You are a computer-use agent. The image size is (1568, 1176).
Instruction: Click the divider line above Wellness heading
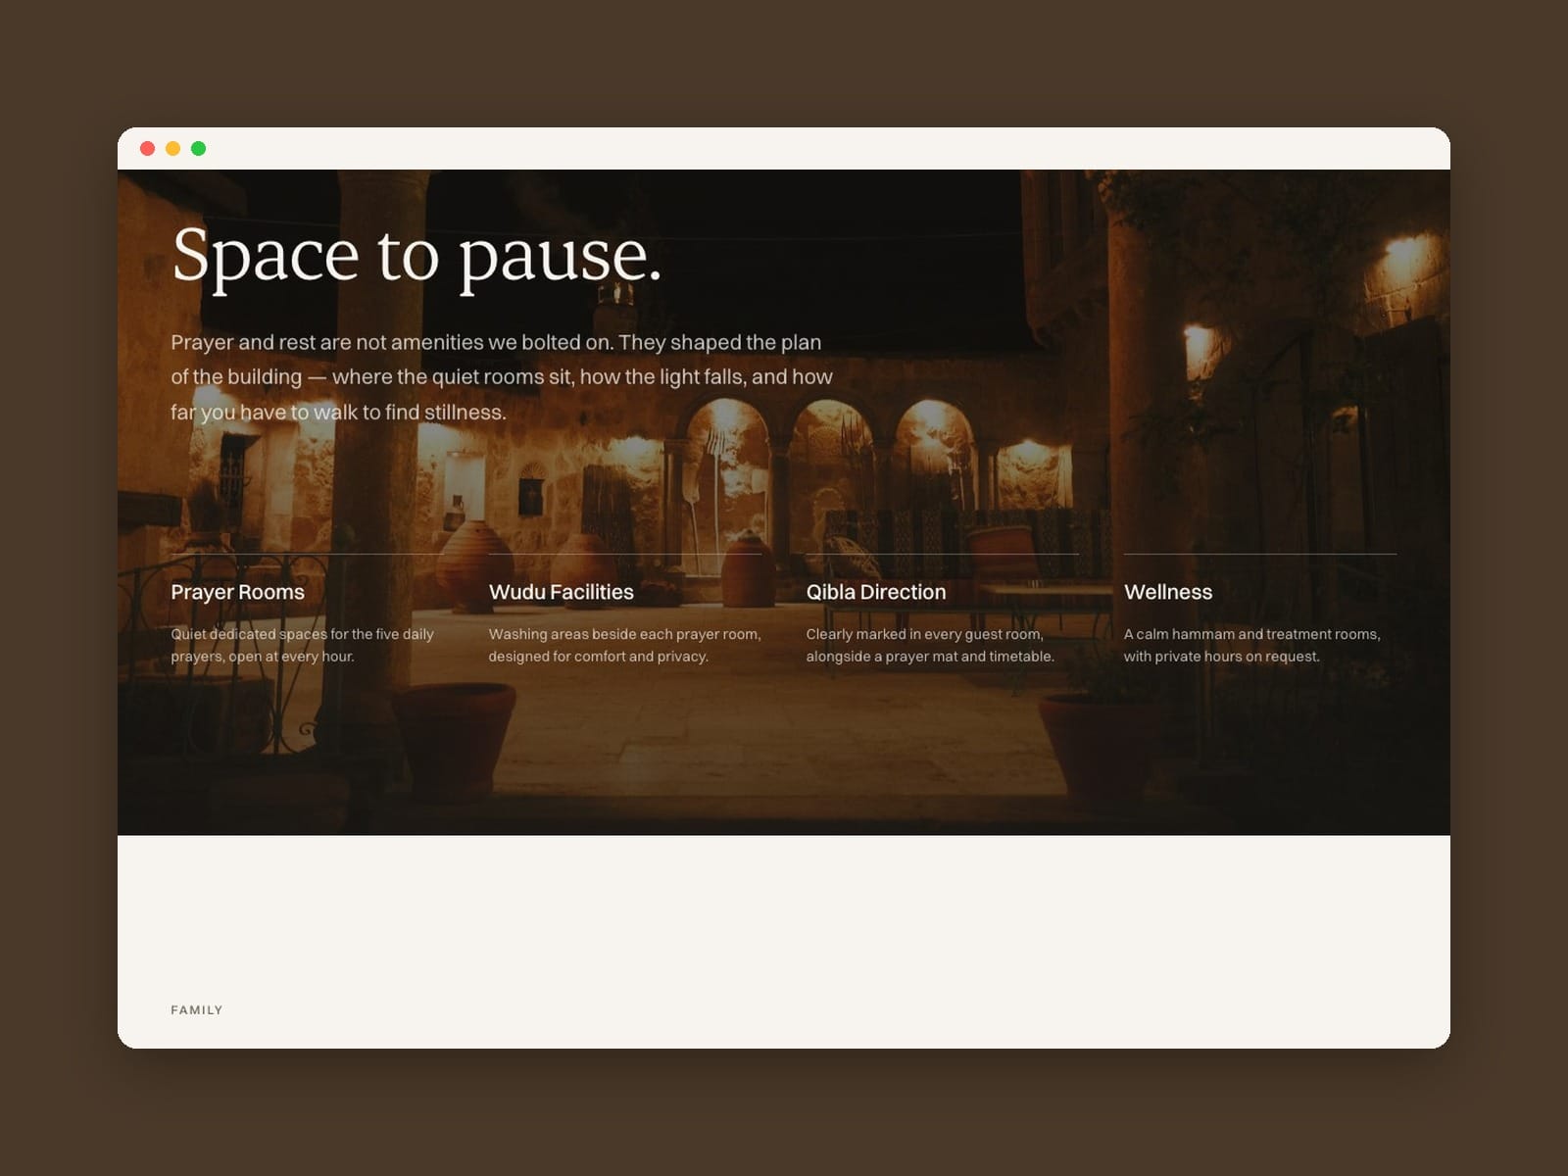point(1260,554)
